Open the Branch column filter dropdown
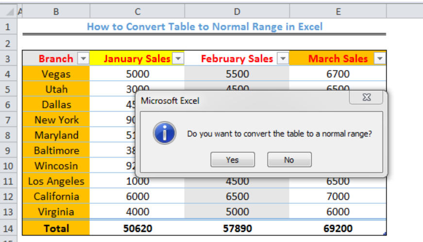Image resolution: width=423 pixels, height=242 pixels. 84,58
